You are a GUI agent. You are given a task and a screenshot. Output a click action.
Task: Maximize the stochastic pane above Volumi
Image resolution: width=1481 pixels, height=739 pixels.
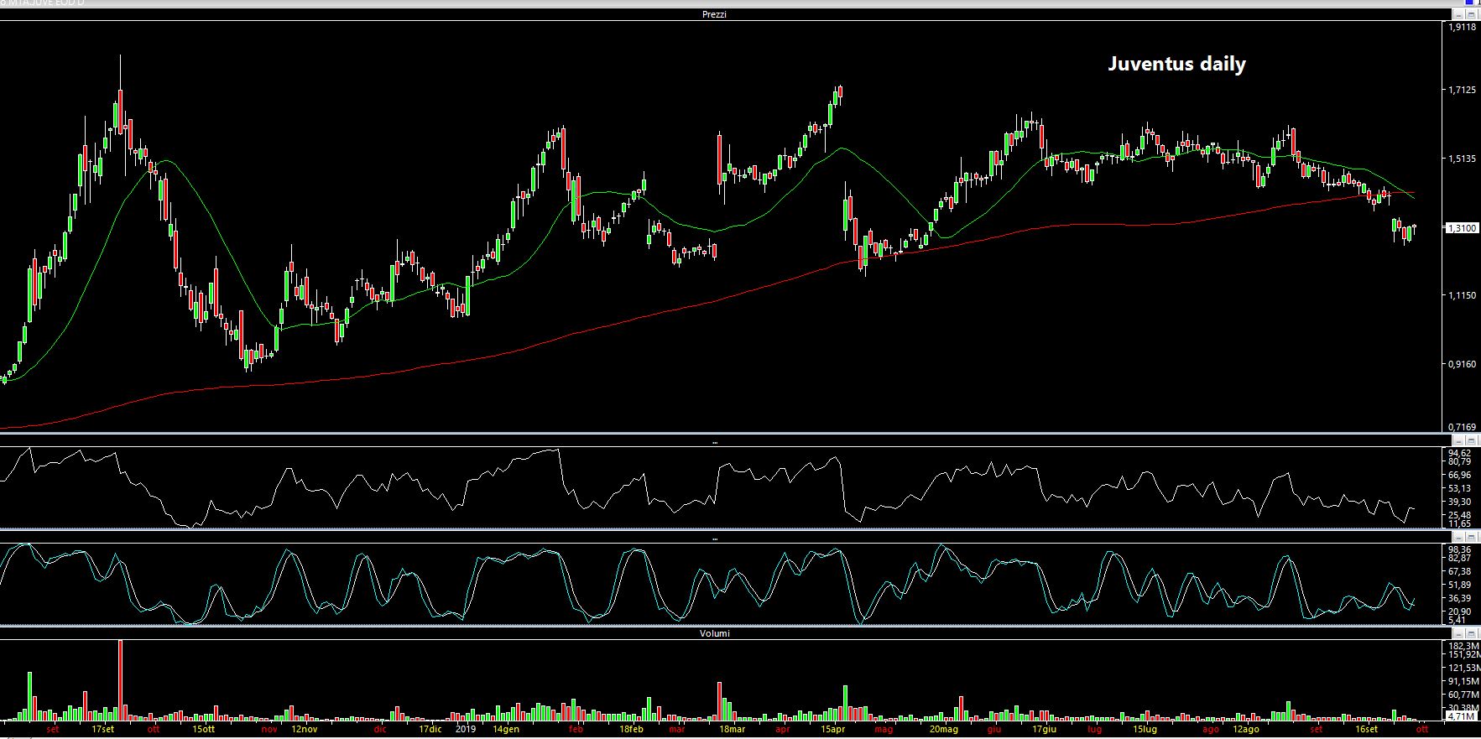coord(1471,539)
